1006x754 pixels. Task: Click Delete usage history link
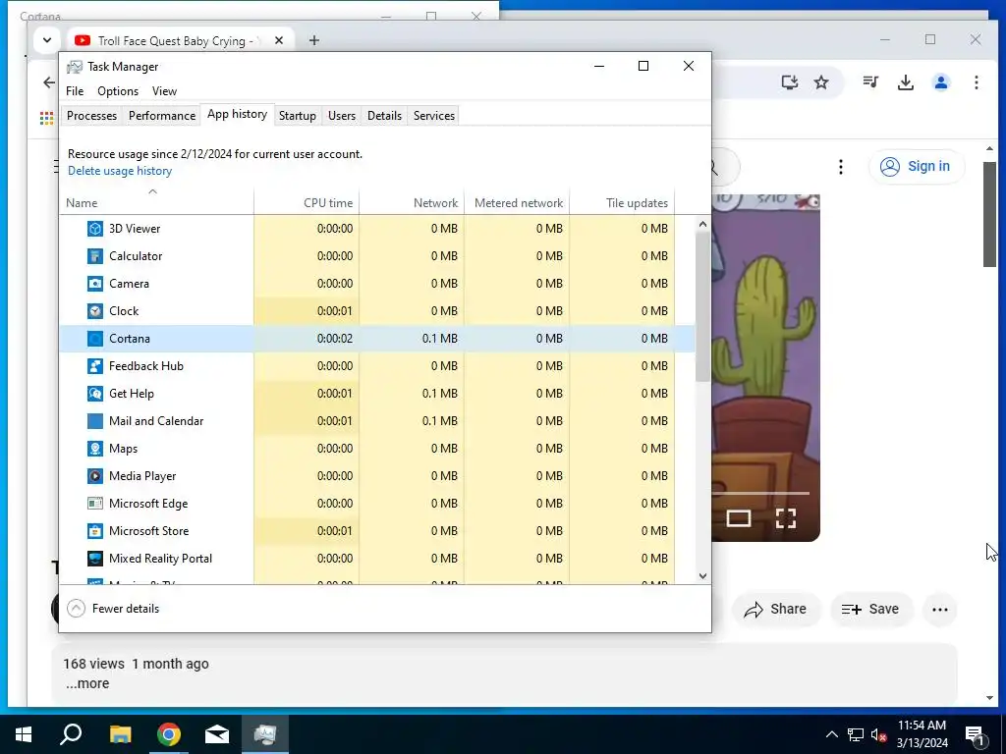[120, 171]
